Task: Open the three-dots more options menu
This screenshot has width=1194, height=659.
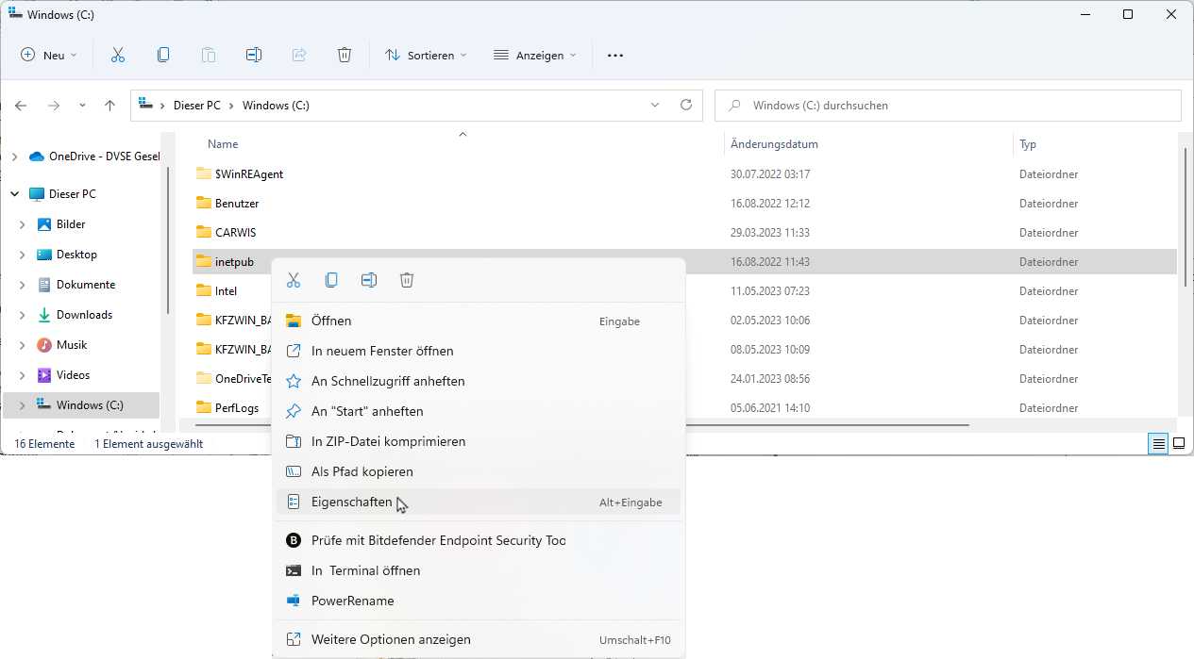Action: pyautogui.click(x=615, y=56)
